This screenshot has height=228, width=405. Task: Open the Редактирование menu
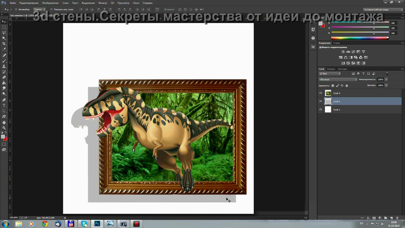pos(29,3)
